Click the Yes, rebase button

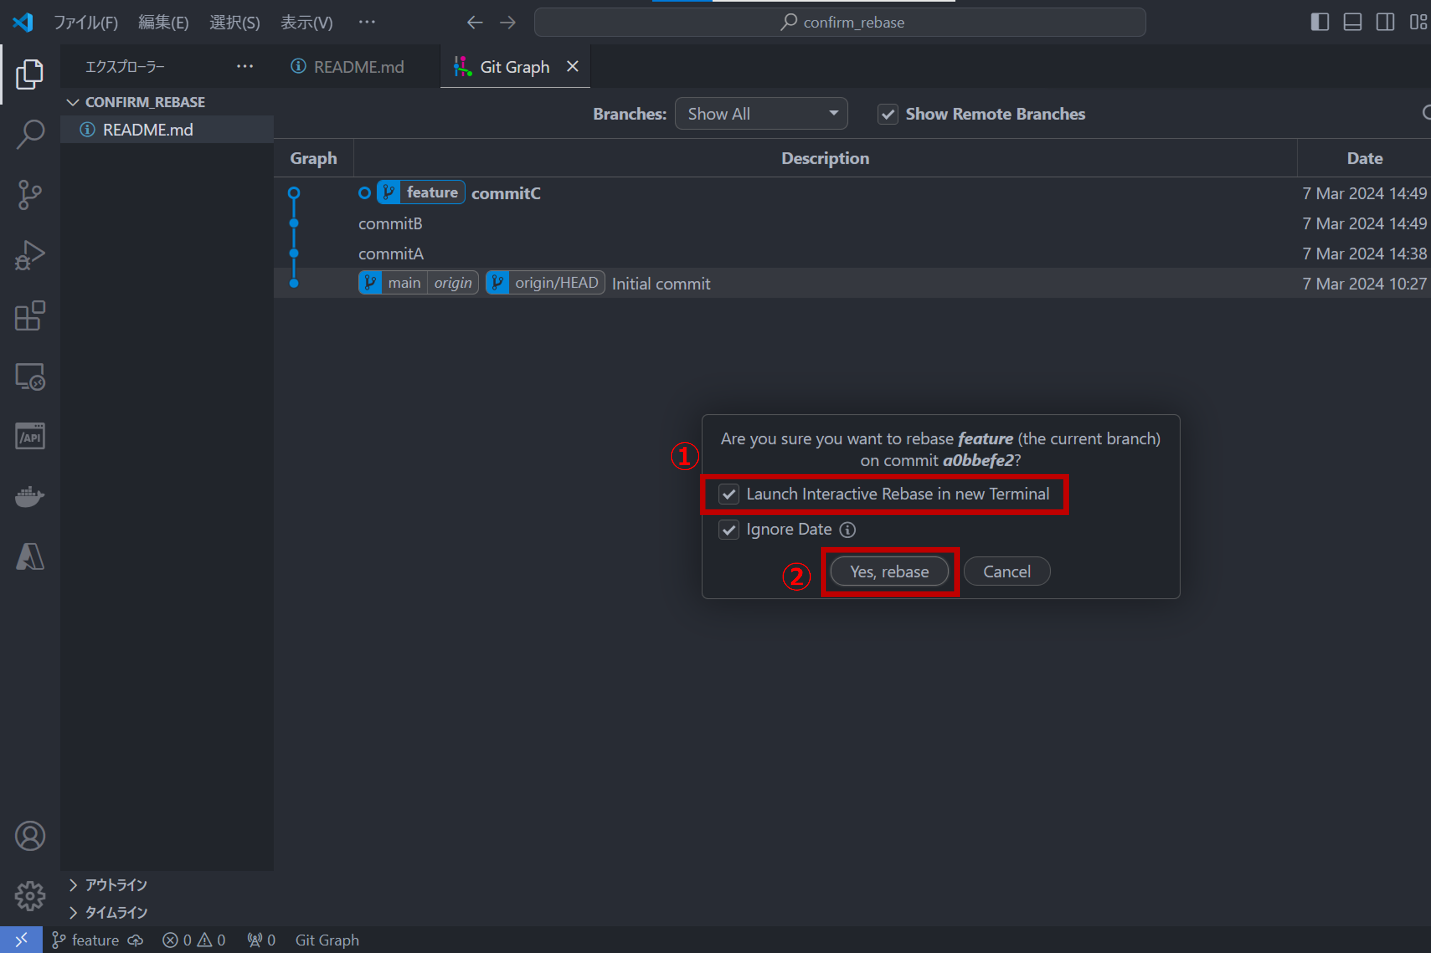[889, 571]
